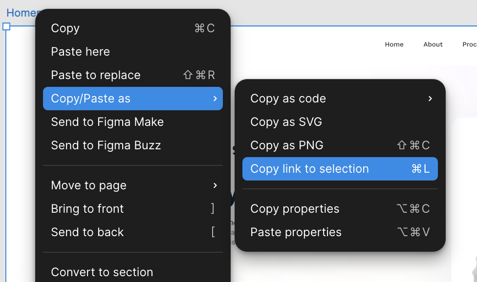Click the frame's top-left resize handle
Image resolution: width=477 pixels, height=282 pixels.
(x=6, y=26)
